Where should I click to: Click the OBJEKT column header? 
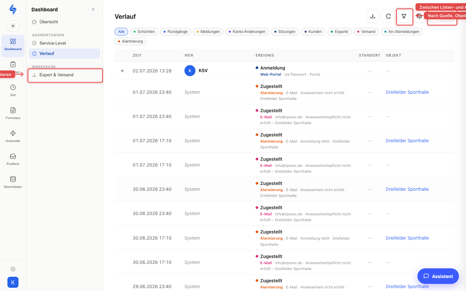click(394, 55)
